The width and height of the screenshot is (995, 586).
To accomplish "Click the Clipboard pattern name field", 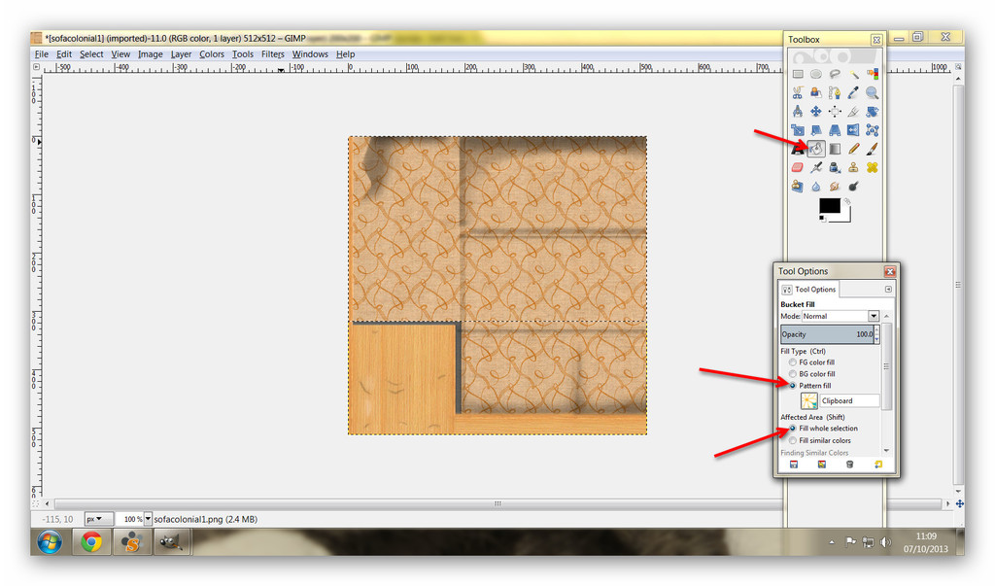I will [849, 401].
